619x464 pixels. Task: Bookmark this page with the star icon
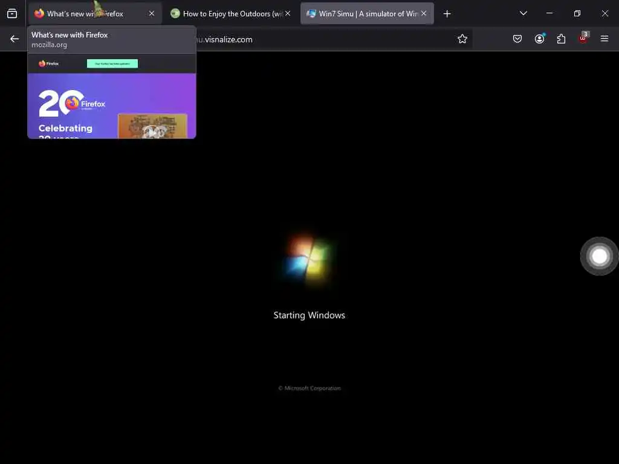[462, 39]
